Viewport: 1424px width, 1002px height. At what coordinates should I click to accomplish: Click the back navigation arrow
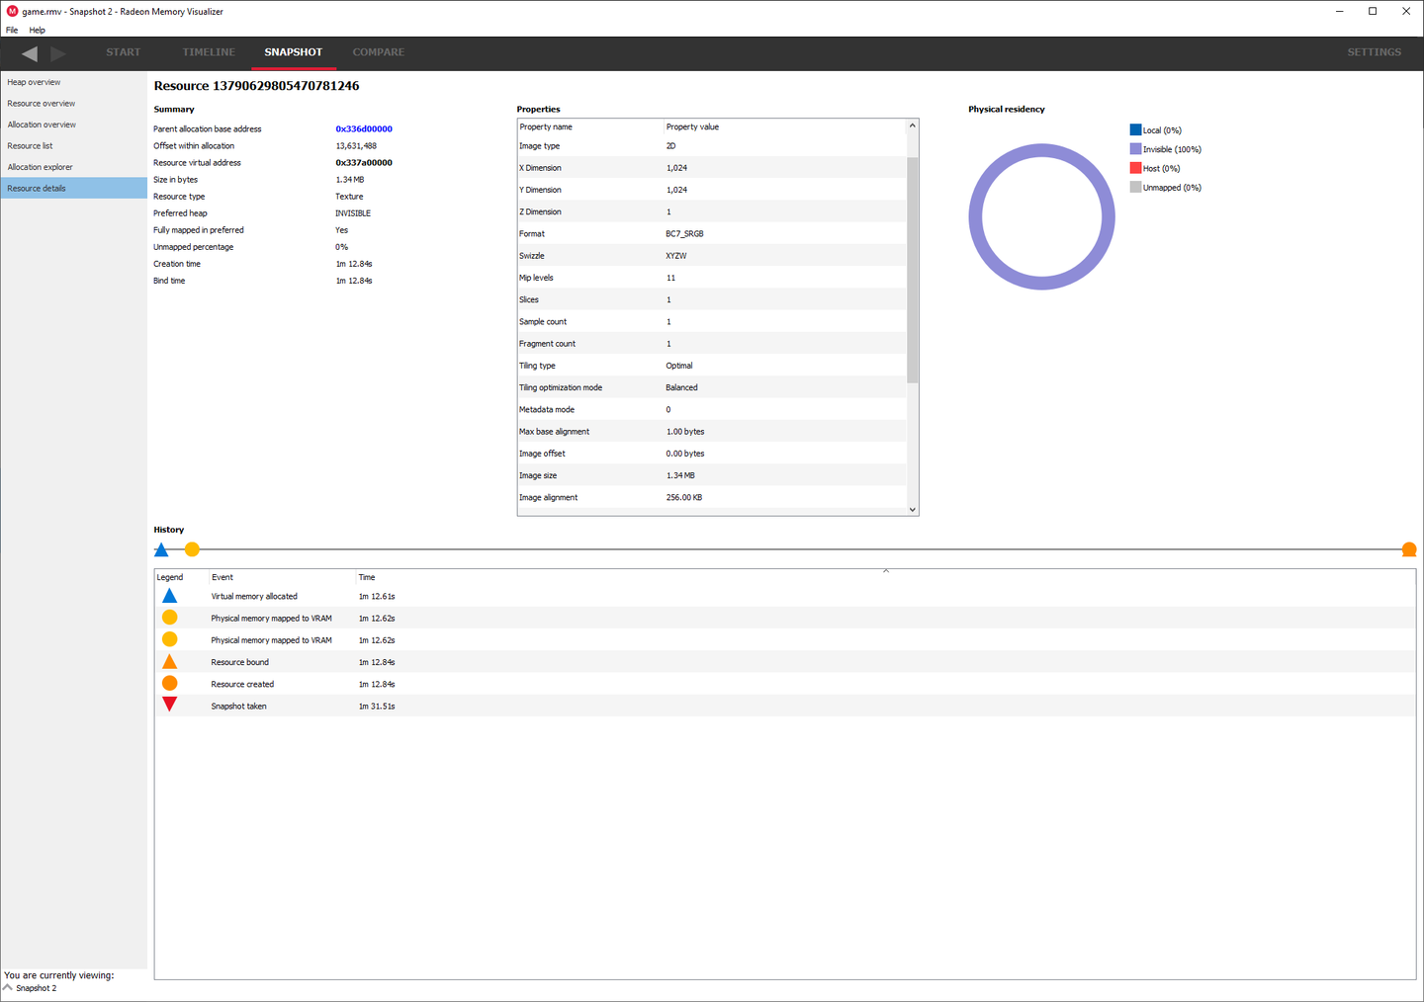coord(28,53)
